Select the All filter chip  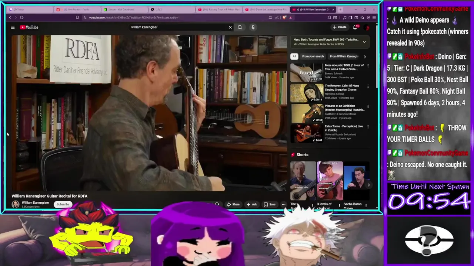pos(294,57)
